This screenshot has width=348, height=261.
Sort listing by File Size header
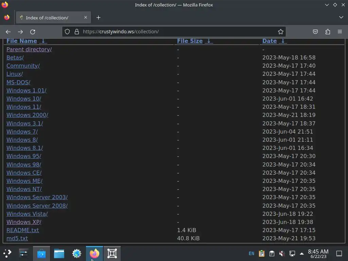pyautogui.click(x=190, y=41)
